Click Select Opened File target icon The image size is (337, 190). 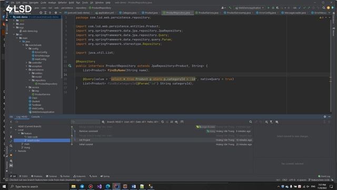click(x=41, y=13)
